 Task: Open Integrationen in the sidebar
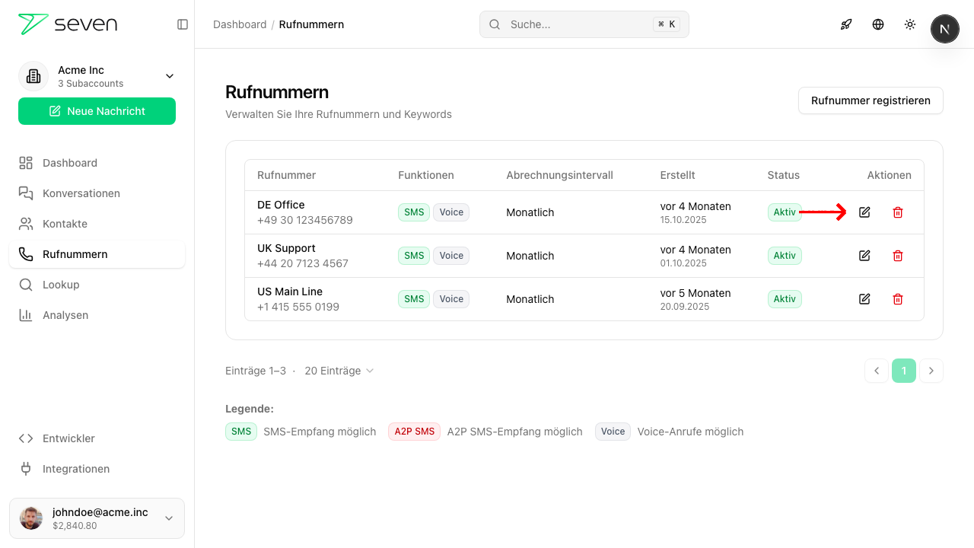click(x=76, y=468)
